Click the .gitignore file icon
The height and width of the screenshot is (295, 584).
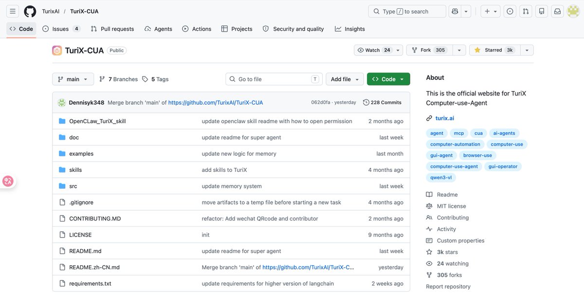click(x=62, y=202)
